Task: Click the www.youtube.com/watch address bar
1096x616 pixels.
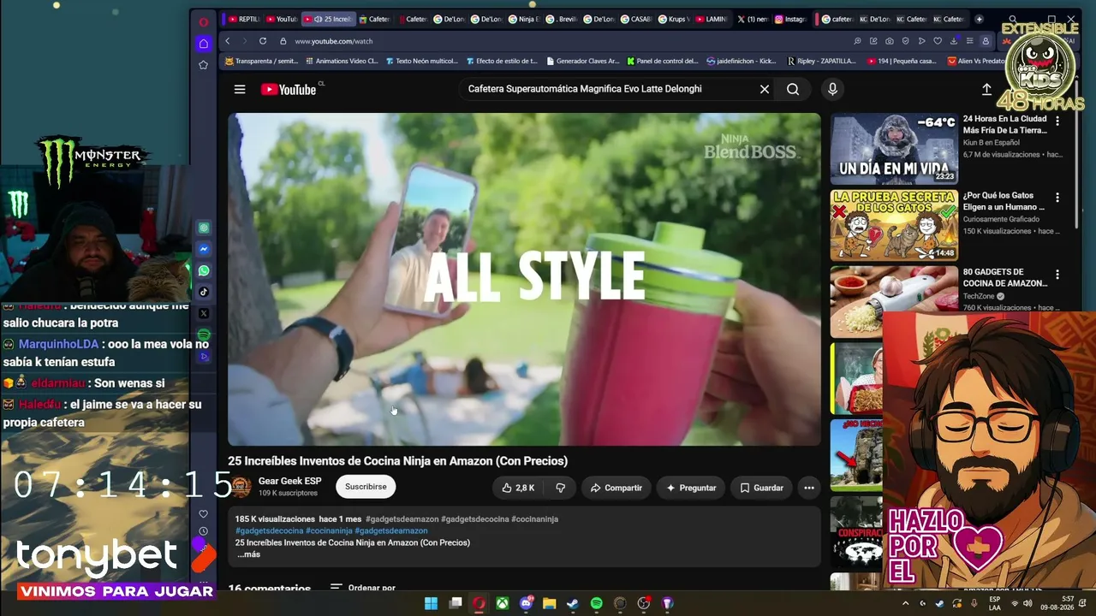Action: tap(334, 41)
